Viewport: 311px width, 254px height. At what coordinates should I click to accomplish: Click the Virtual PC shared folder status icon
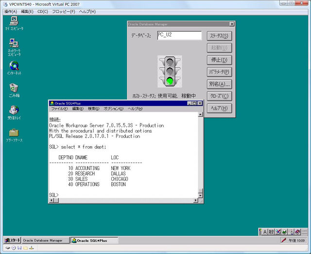[25, 248]
